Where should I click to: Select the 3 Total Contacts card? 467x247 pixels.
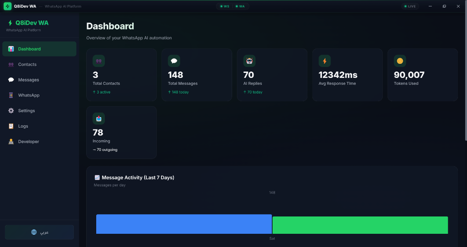pos(121,75)
